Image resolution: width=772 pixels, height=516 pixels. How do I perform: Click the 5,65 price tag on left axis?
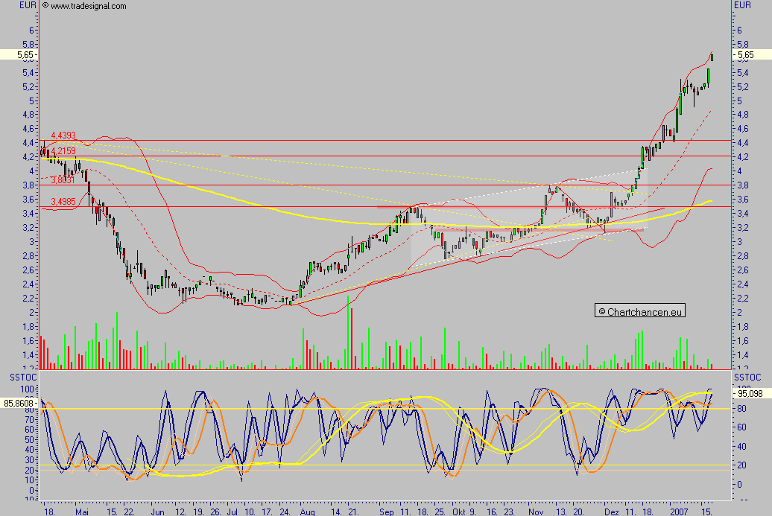click(16, 55)
